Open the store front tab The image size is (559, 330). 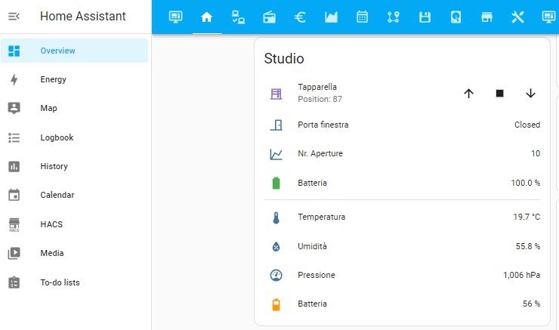click(486, 17)
